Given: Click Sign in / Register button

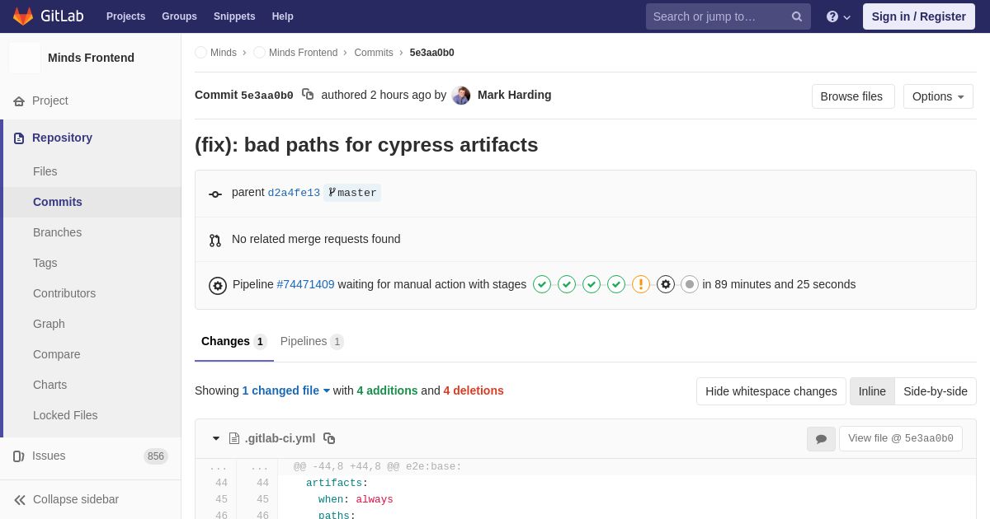Looking at the screenshot, I should [919, 16].
